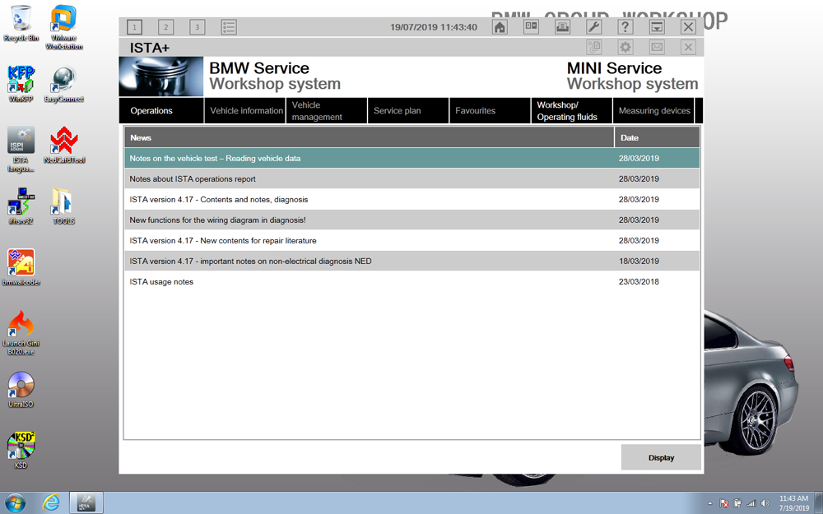This screenshot has height=514, width=823.
Task: Click the greyed-out gear icon
Action: coord(625,47)
